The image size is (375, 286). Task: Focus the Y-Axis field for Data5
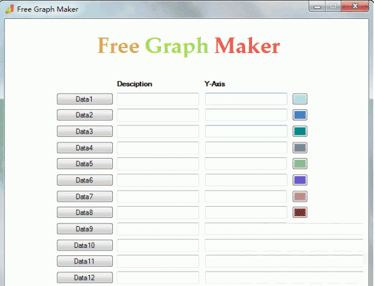pyautogui.click(x=246, y=164)
